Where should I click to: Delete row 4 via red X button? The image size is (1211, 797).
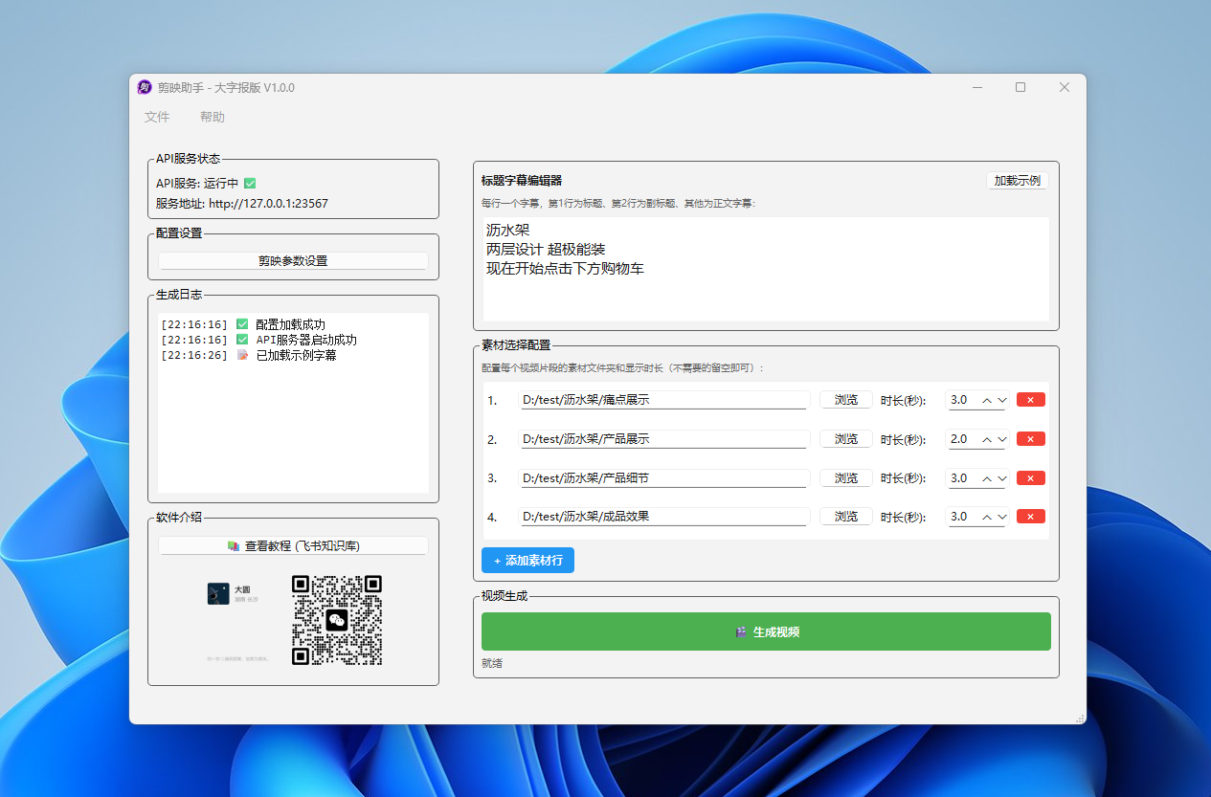click(1030, 517)
